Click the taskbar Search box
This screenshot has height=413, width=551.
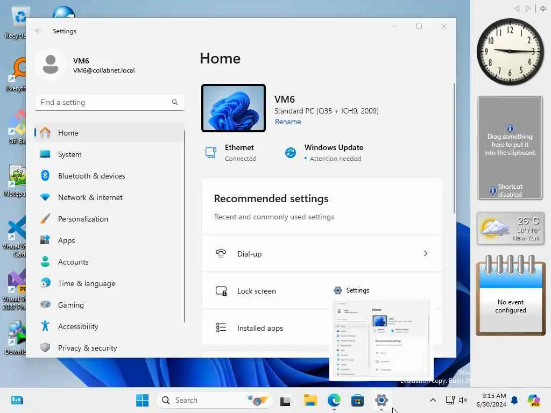point(215,400)
